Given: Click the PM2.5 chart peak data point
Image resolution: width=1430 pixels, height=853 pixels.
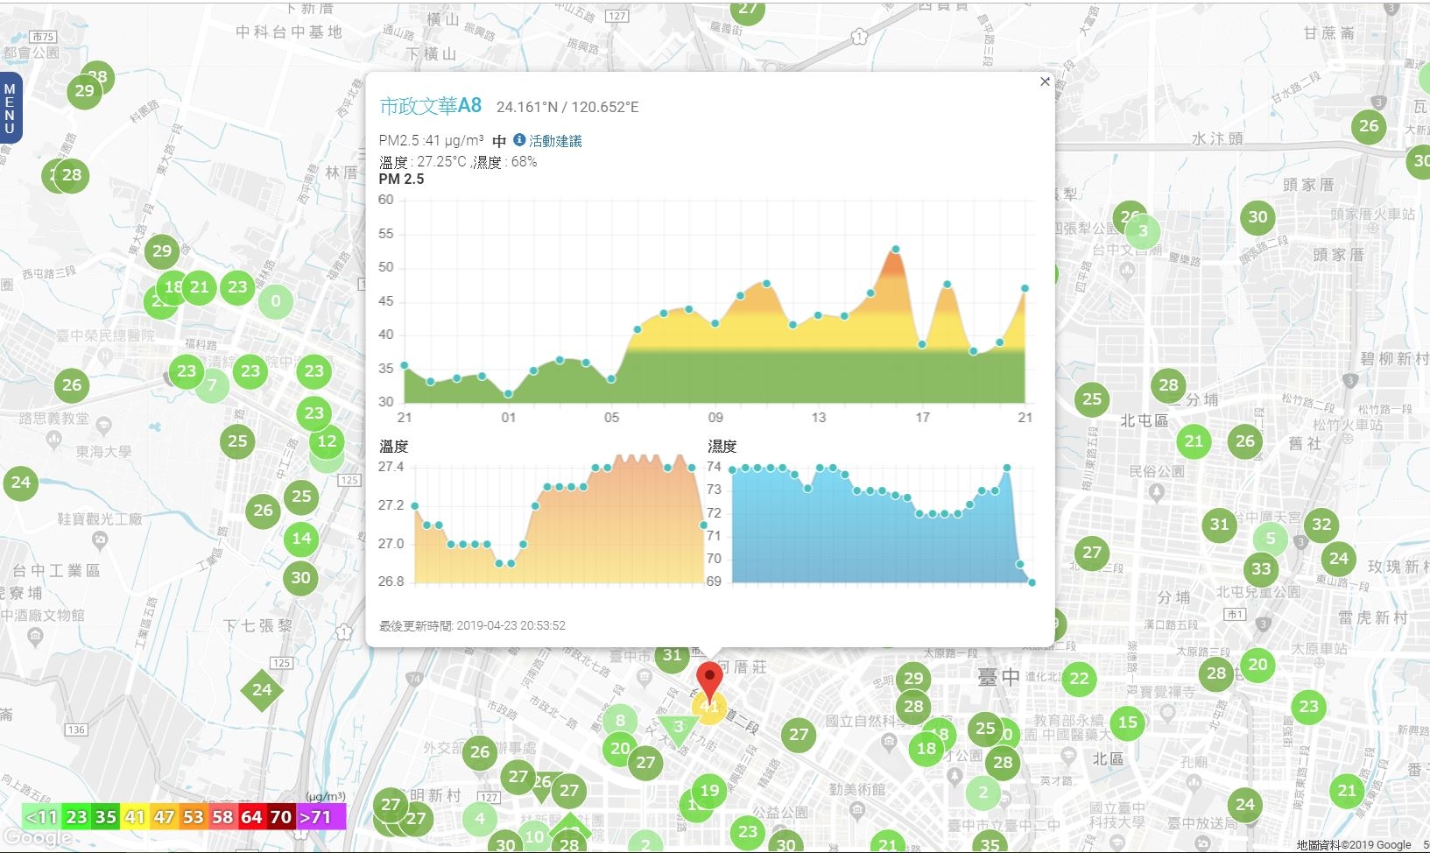Looking at the screenshot, I should pos(895,250).
